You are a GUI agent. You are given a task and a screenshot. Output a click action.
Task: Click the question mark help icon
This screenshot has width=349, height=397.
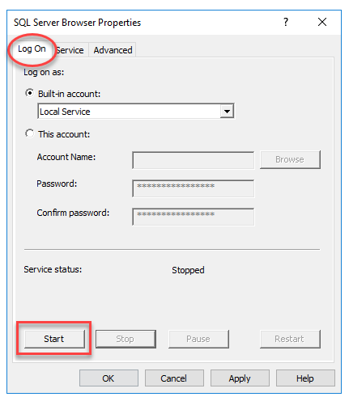[286, 22]
